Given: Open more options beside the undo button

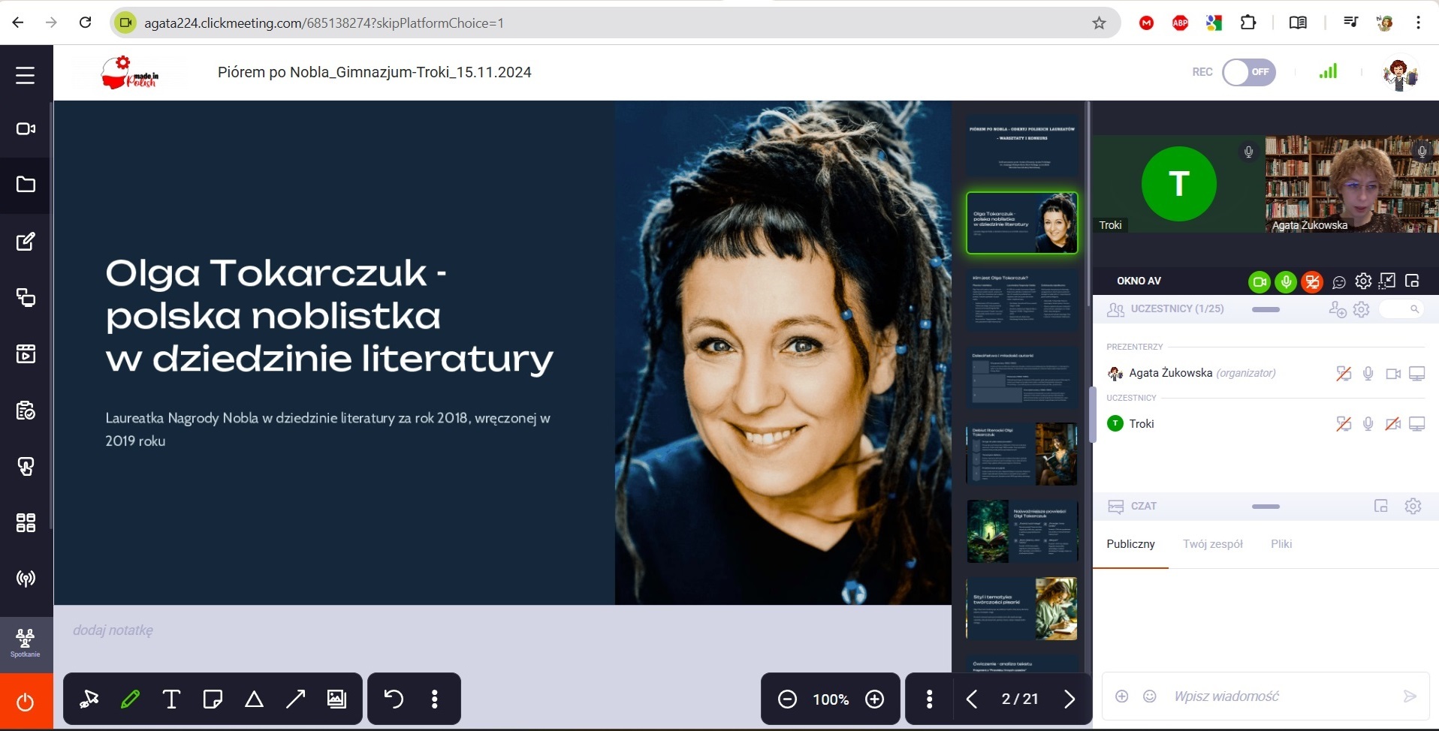Looking at the screenshot, I should [434, 699].
